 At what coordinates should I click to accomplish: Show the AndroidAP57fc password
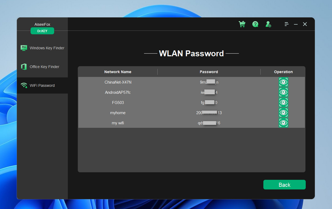(283, 92)
